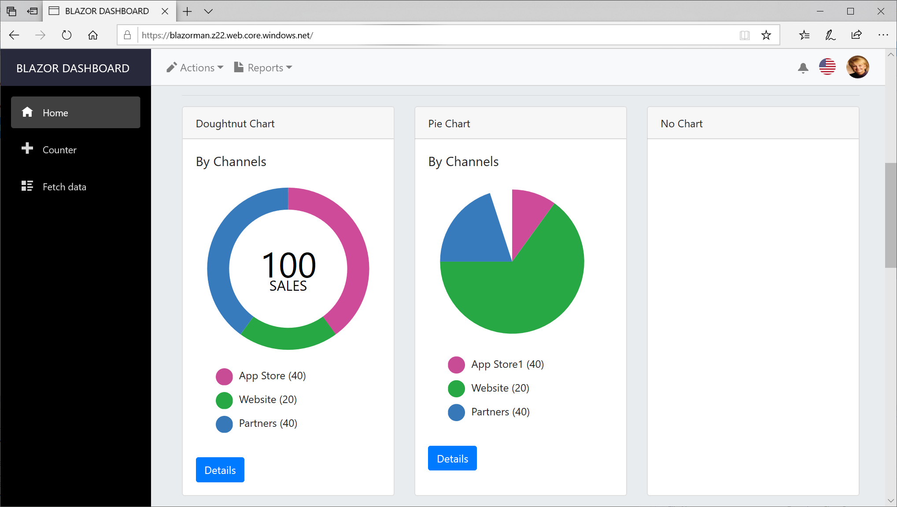Toggle browser reading view mode
The height and width of the screenshot is (507, 897).
[x=745, y=35]
